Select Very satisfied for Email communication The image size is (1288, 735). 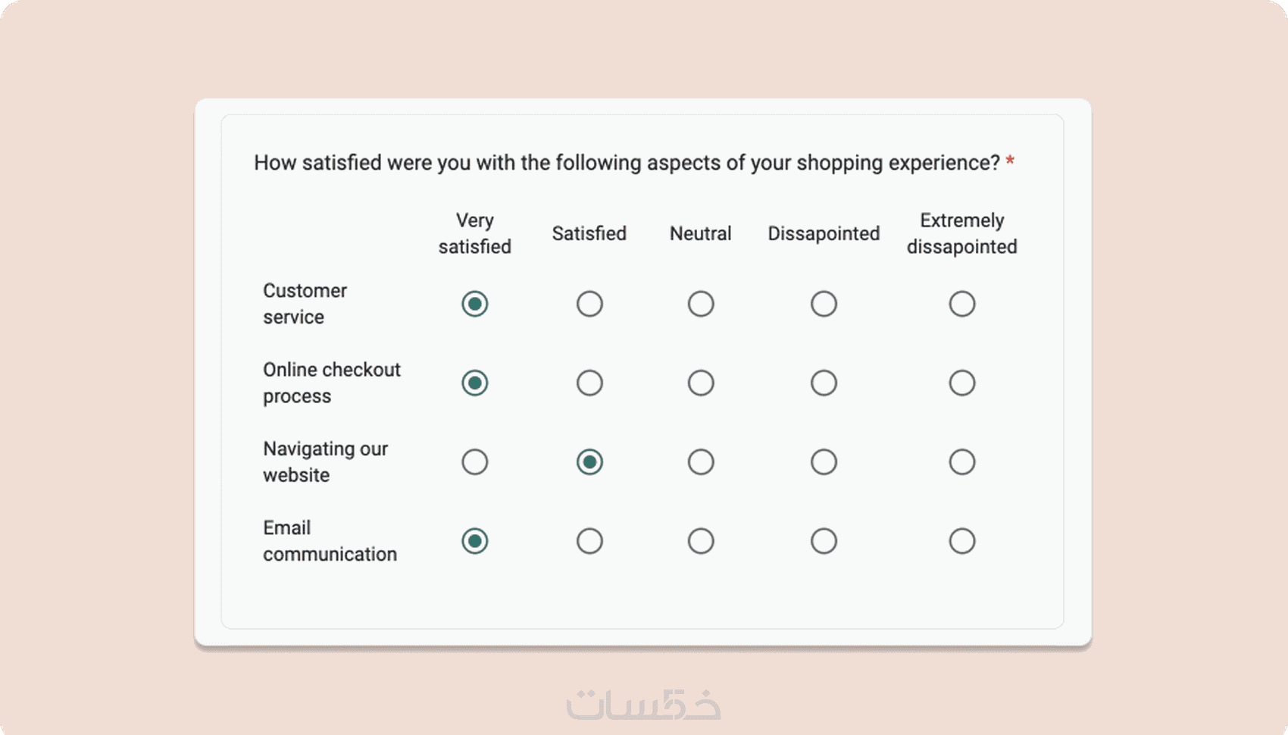pyautogui.click(x=475, y=541)
